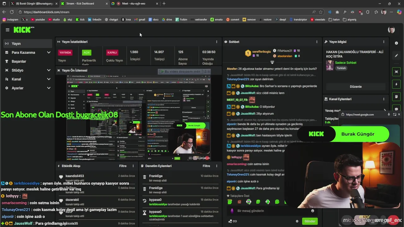
Task: Click the AÇIK partner revenue badge
Action: [86, 53]
